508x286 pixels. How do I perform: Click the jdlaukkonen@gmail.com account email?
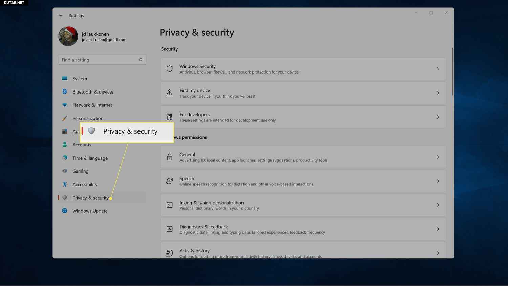pyautogui.click(x=104, y=40)
